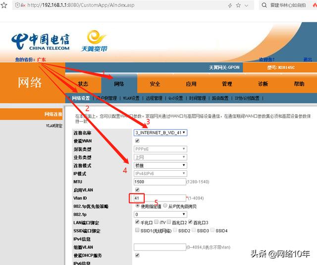Viewport: 317px width, 265px height.
Task: Open the 连接名称 dropdown 3_INTERNET_B_VID_41
Action: click(x=160, y=132)
